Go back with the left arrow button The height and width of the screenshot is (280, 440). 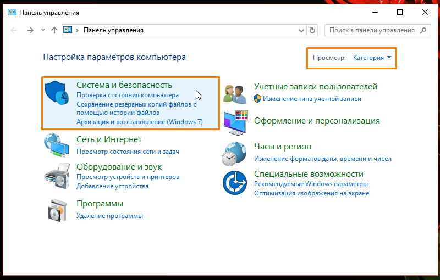tap(14, 30)
